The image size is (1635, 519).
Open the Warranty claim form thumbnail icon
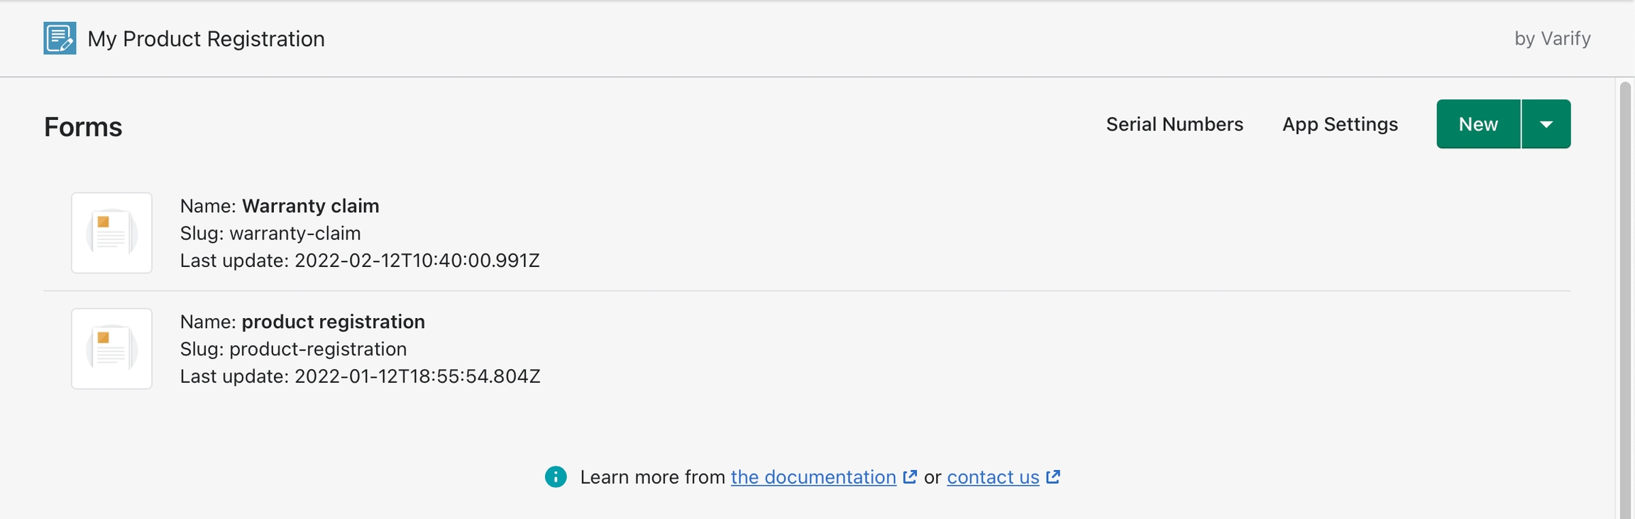[111, 233]
